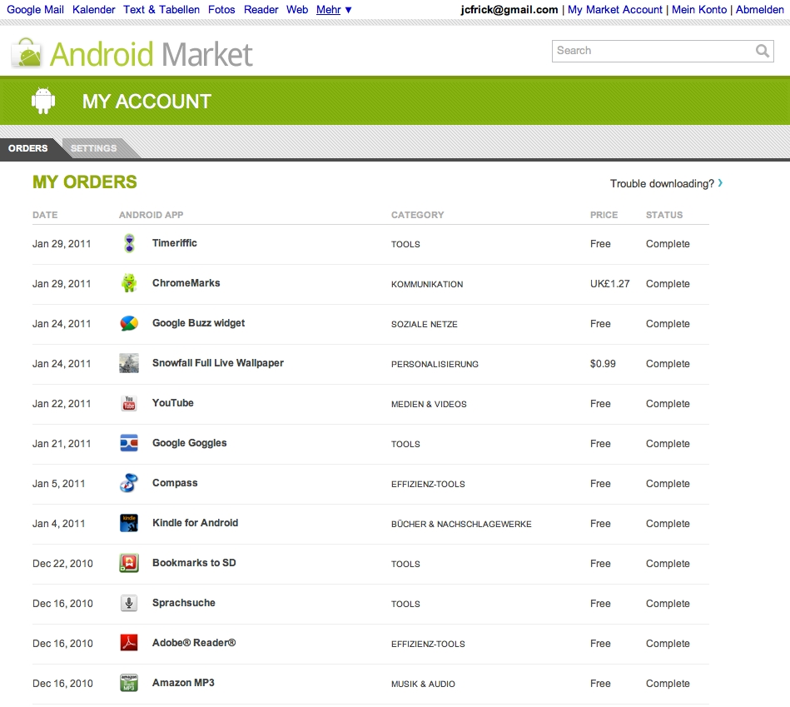The height and width of the screenshot is (707, 790).
Task: Click the YouTube app icon
Action: click(x=129, y=403)
